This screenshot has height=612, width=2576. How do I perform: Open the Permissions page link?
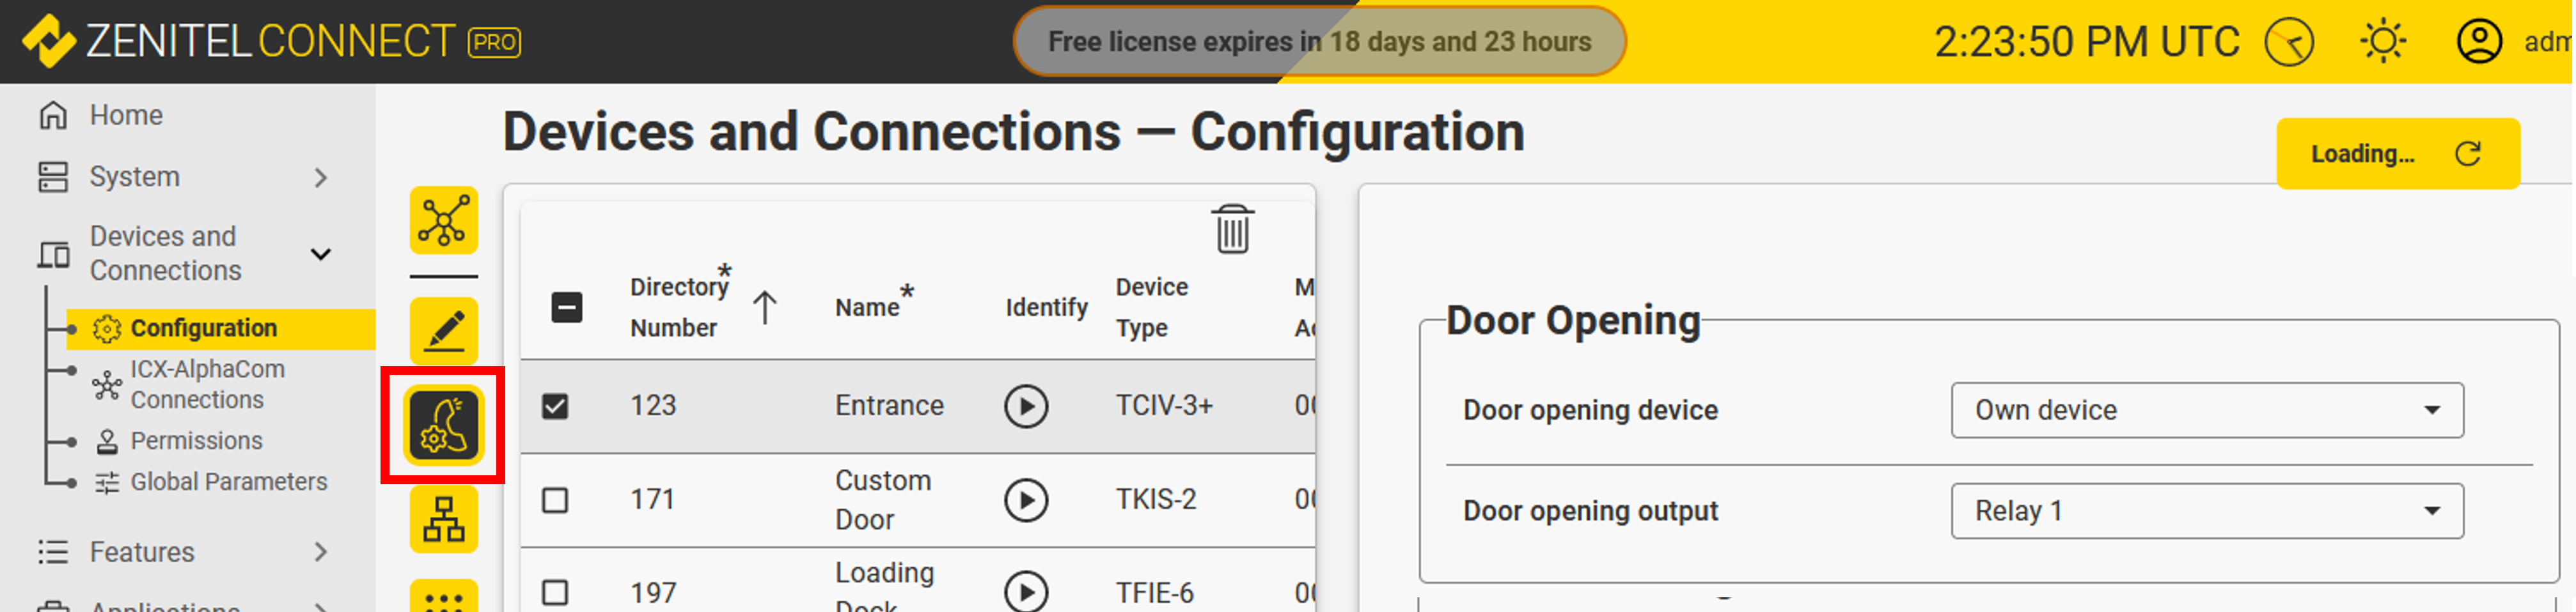click(196, 441)
